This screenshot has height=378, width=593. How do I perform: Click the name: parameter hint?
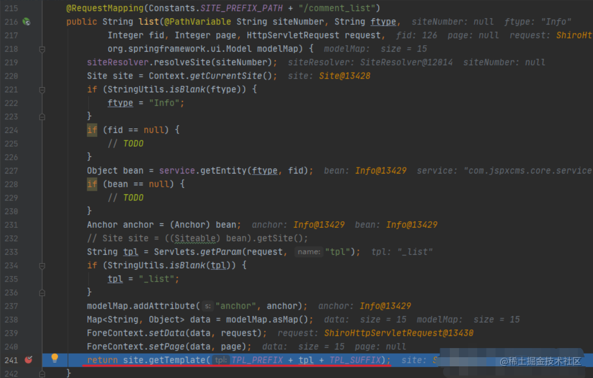coord(309,252)
